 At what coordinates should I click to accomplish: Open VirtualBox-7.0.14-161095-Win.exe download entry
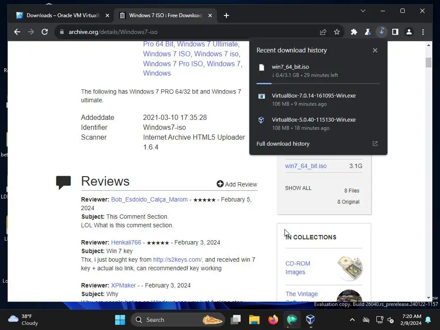(x=318, y=100)
